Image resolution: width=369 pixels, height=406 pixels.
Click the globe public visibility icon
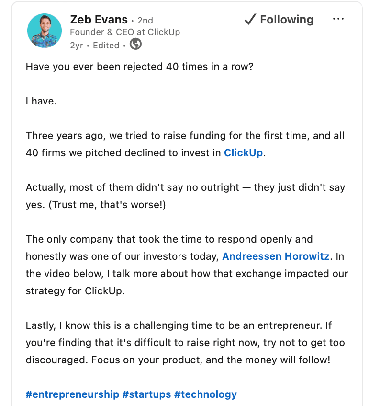(x=136, y=45)
